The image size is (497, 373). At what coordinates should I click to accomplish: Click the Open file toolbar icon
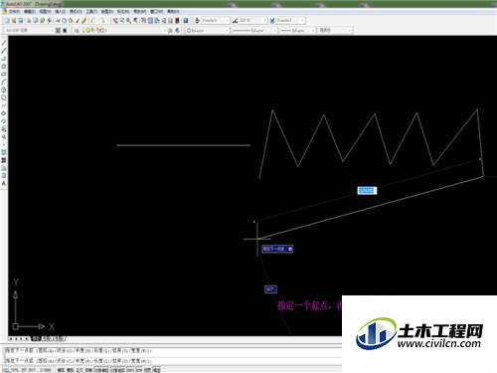click(x=14, y=21)
